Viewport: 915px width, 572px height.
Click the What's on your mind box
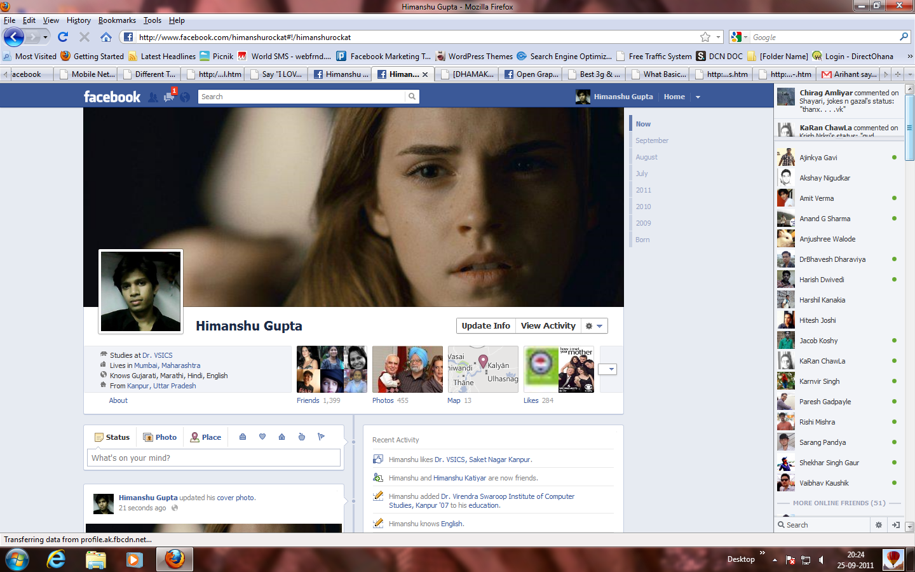213,458
